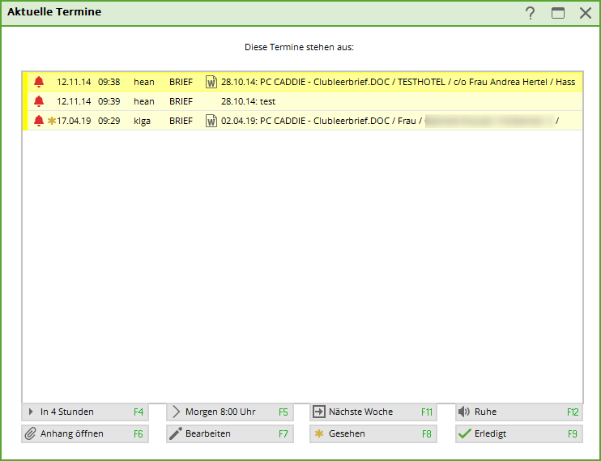
Task: Click the bell icon on 09:39 appointment
Action: tap(39, 101)
